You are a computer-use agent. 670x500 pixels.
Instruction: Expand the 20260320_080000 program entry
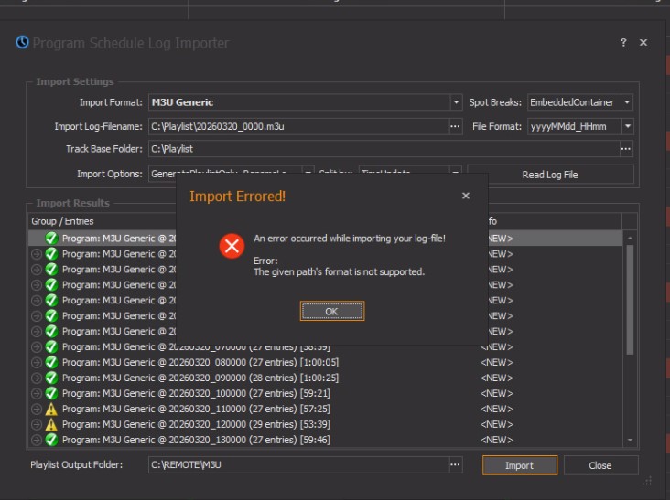tap(38, 362)
